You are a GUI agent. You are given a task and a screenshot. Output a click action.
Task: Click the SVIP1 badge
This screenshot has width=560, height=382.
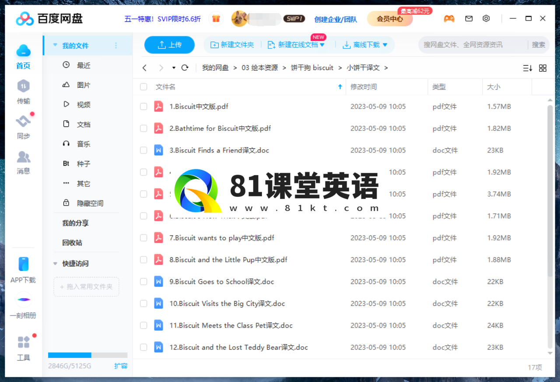(294, 19)
